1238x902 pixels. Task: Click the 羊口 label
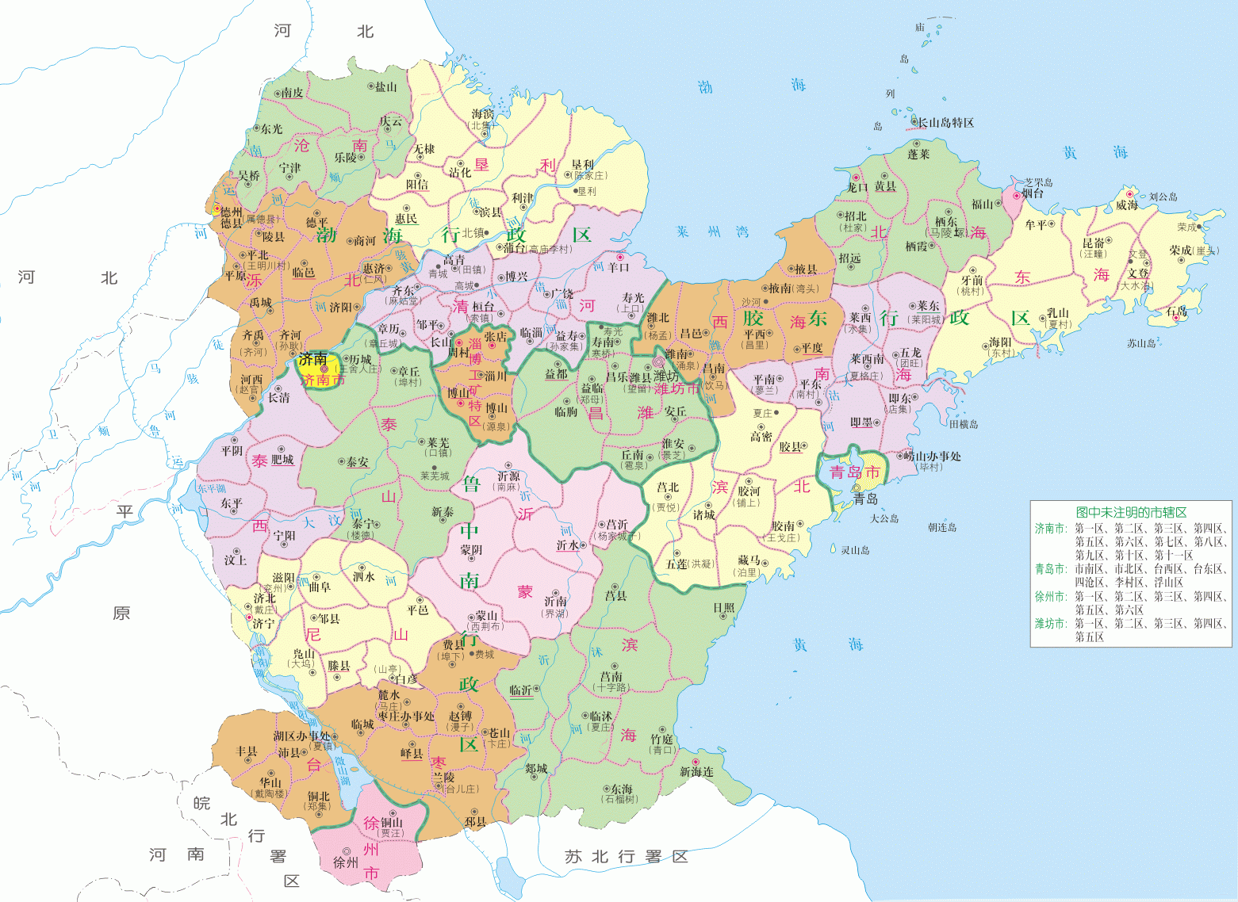point(619,267)
